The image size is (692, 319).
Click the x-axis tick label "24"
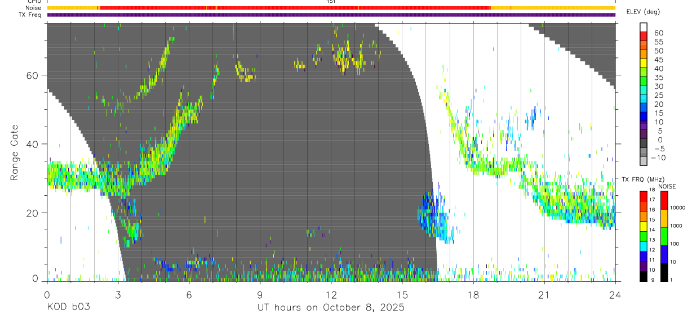pos(615,294)
